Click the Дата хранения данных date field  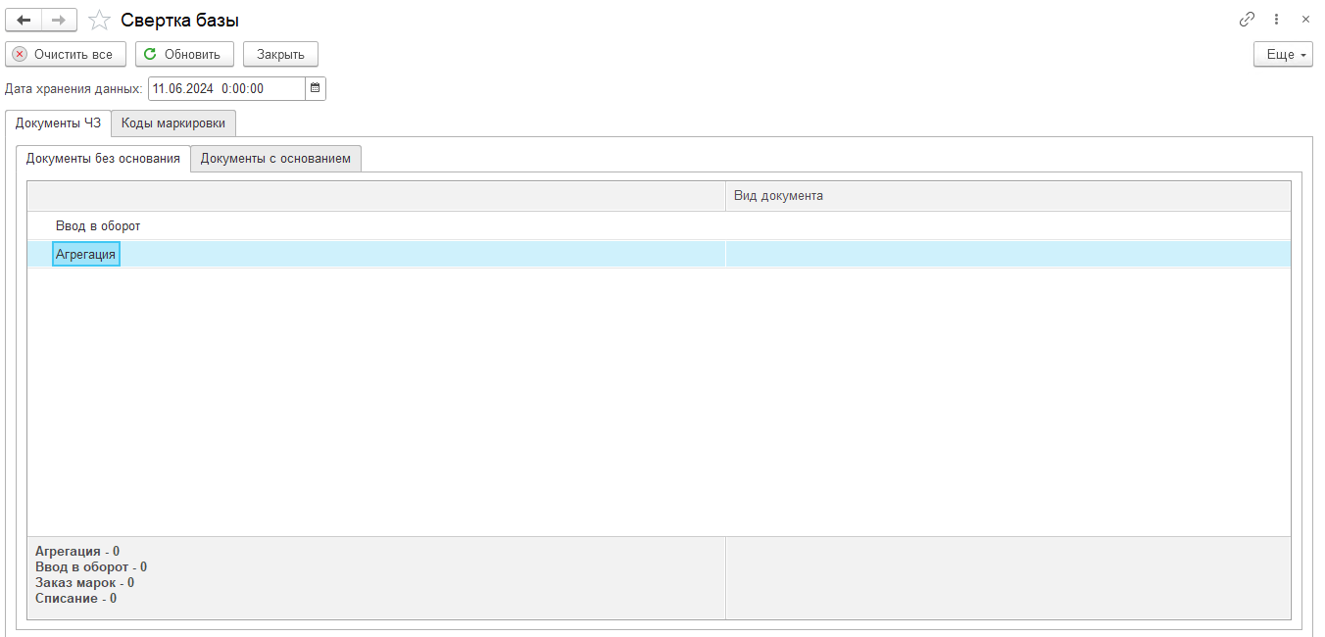226,88
